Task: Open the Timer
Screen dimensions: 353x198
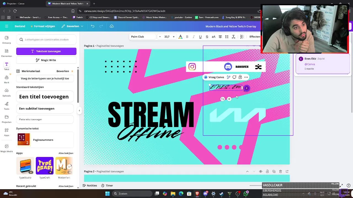Action: coord(107,186)
